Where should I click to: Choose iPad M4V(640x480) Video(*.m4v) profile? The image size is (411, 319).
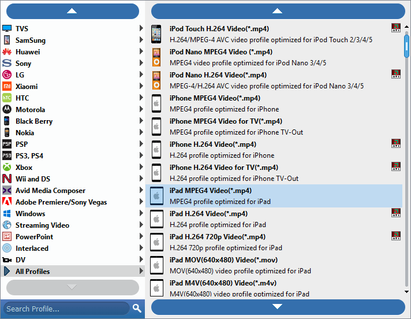click(274, 288)
